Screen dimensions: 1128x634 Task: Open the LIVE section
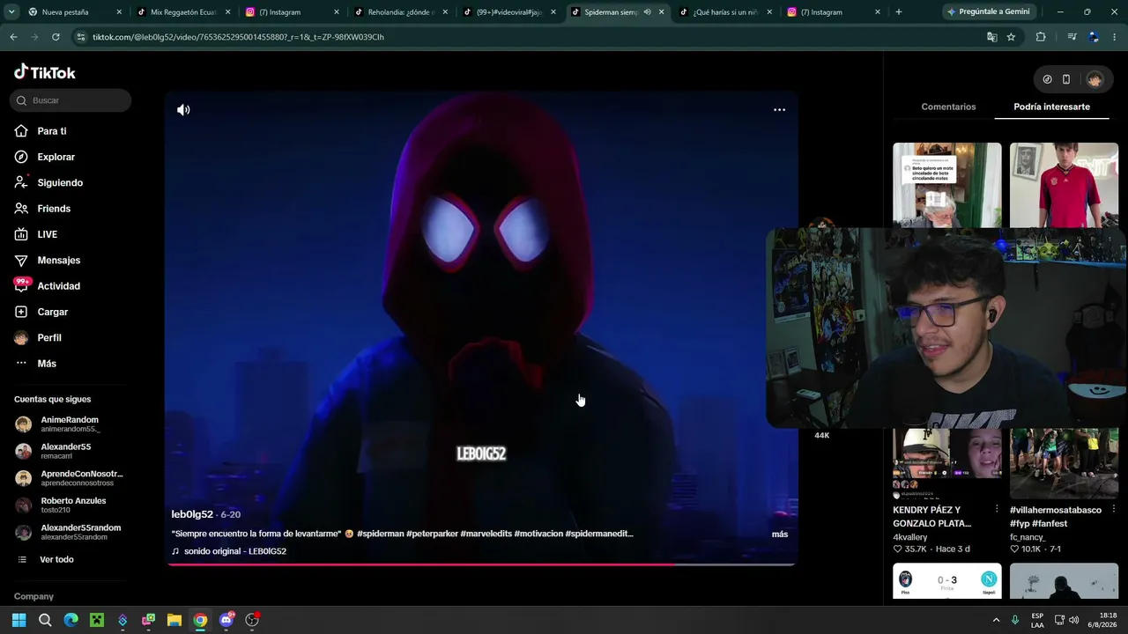pos(47,234)
